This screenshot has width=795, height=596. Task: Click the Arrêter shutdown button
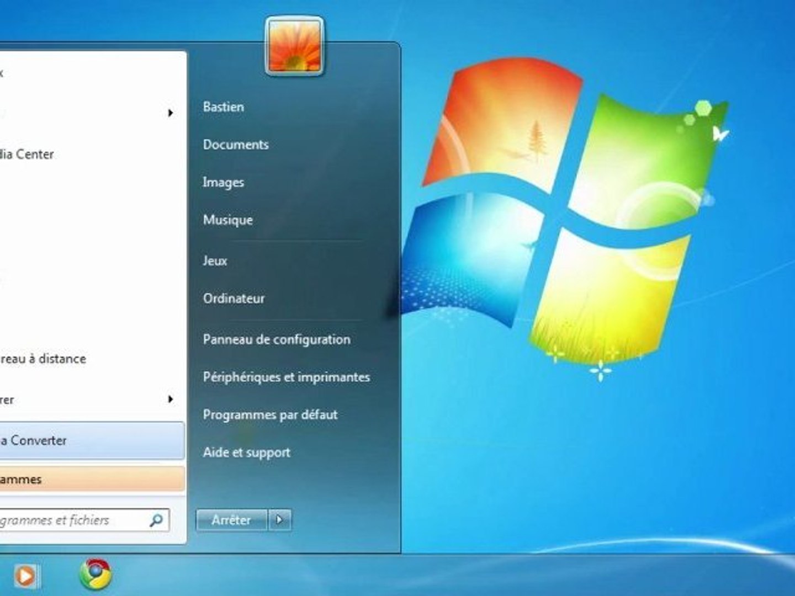(x=231, y=520)
